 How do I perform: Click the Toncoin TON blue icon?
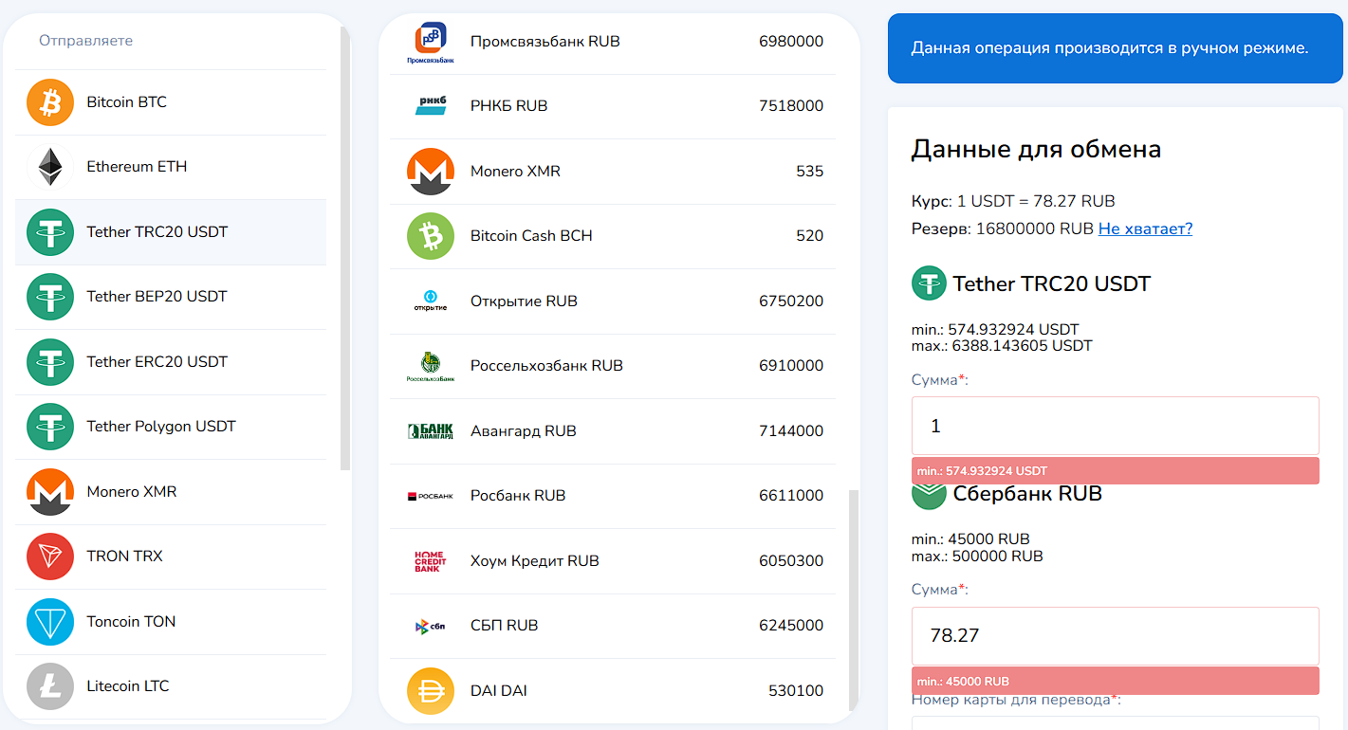[x=50, y=622]
